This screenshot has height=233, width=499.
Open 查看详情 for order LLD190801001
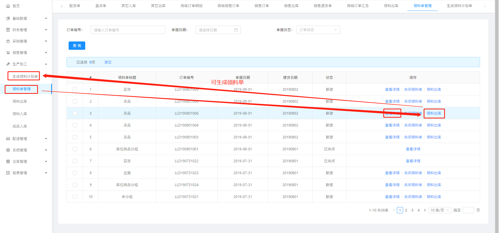[x=413, y=149]
